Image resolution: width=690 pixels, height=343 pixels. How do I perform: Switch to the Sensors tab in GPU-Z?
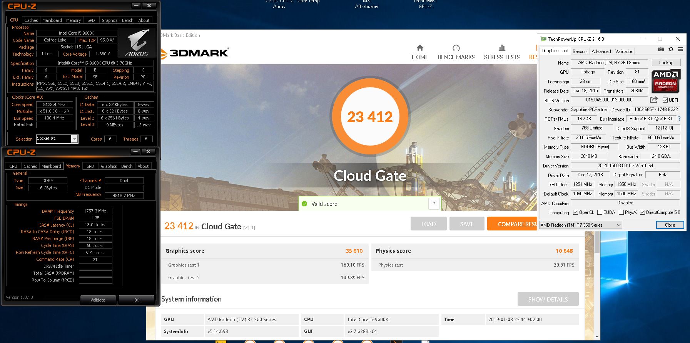580,51
